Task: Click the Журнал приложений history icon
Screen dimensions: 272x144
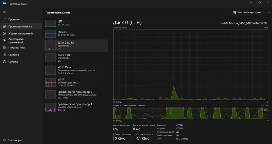Action: click(x=4, y=34)
